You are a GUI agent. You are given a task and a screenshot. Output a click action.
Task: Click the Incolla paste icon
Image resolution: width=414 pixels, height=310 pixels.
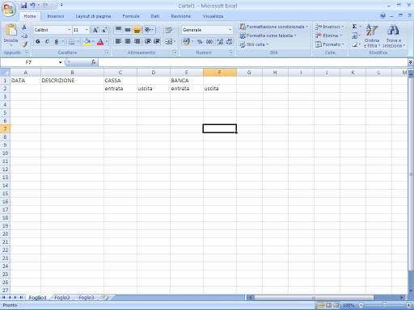coord(11,30)
